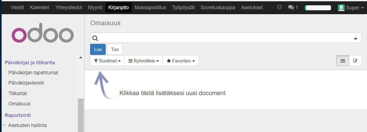Viewport: 367px width, 132px height.
Task: Open the chat conversations icon
Action: tap(293, 7)
